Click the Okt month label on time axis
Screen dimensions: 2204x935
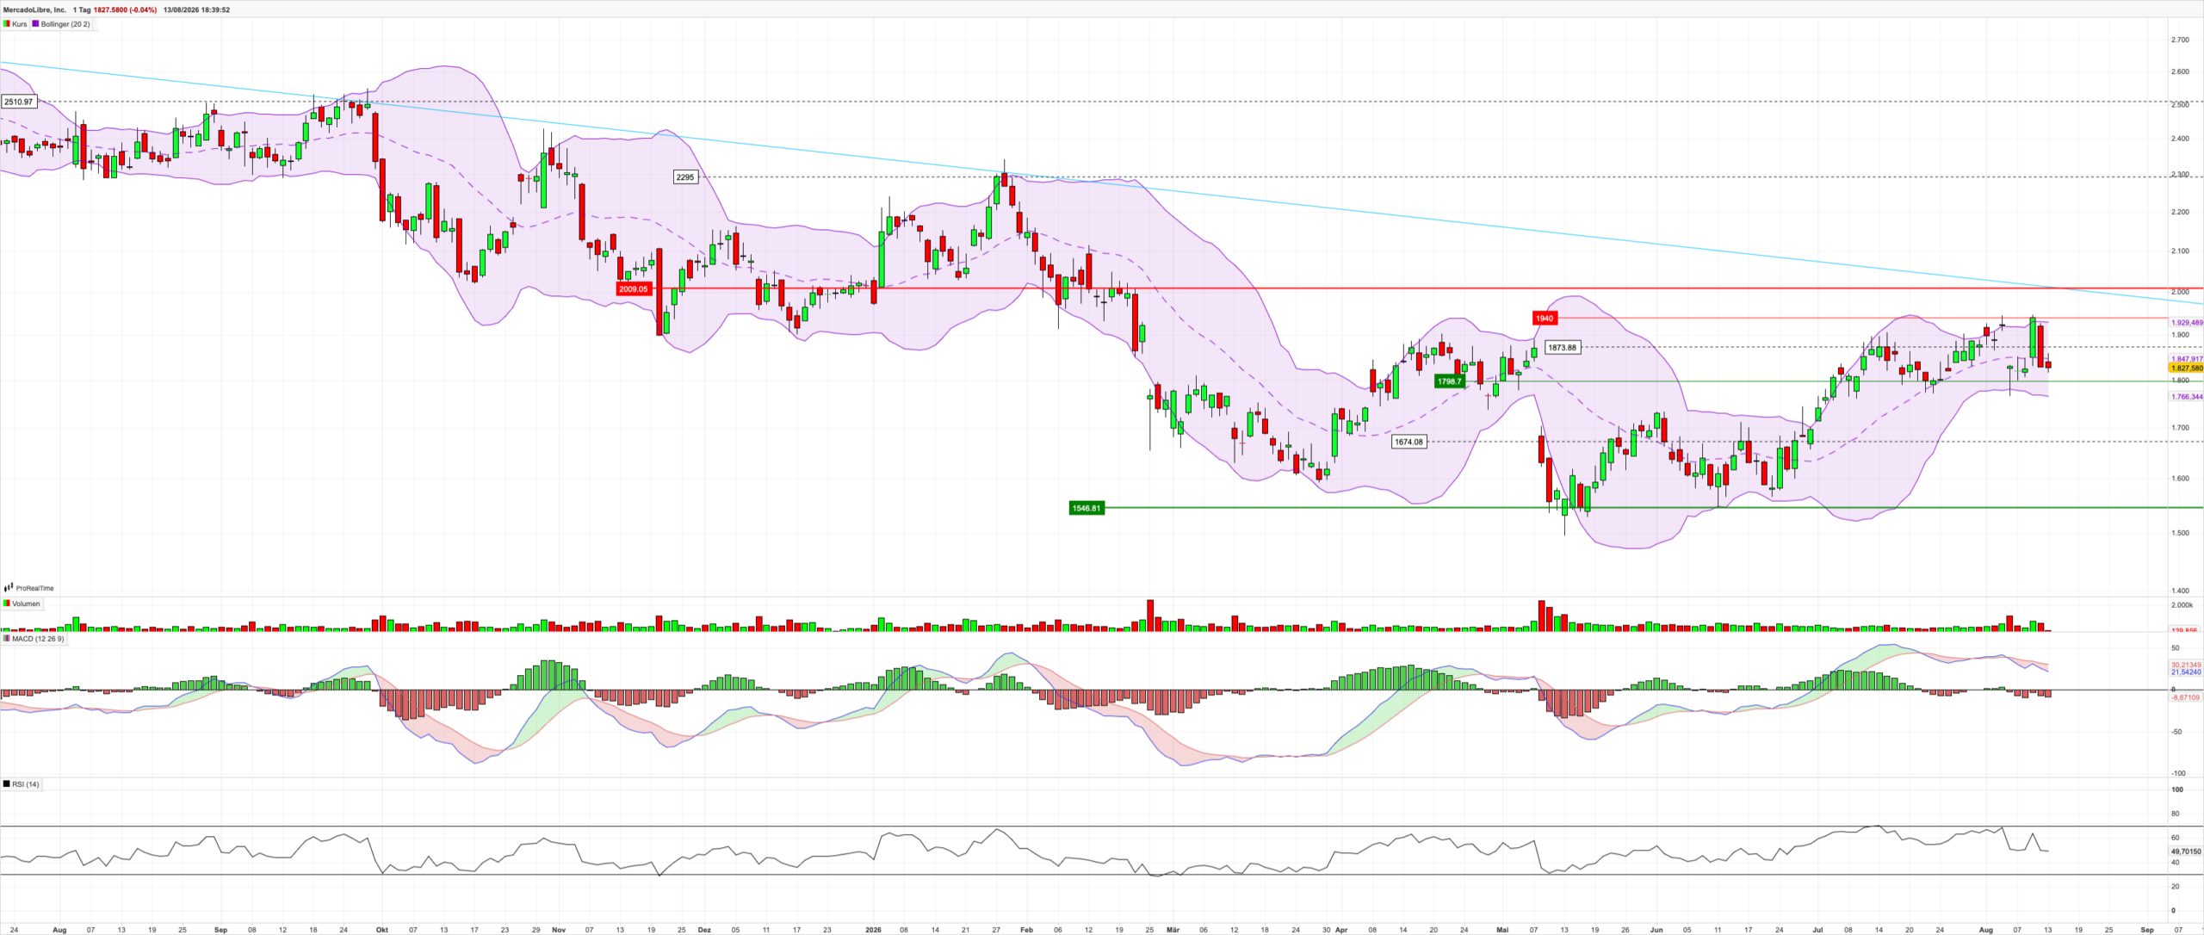click(x=382, y=930)
